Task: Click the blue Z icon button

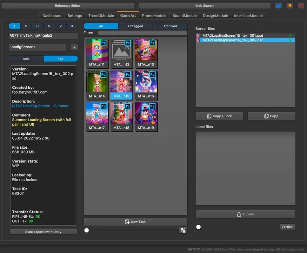Action: pyautogui.click(x=278, y=6)
